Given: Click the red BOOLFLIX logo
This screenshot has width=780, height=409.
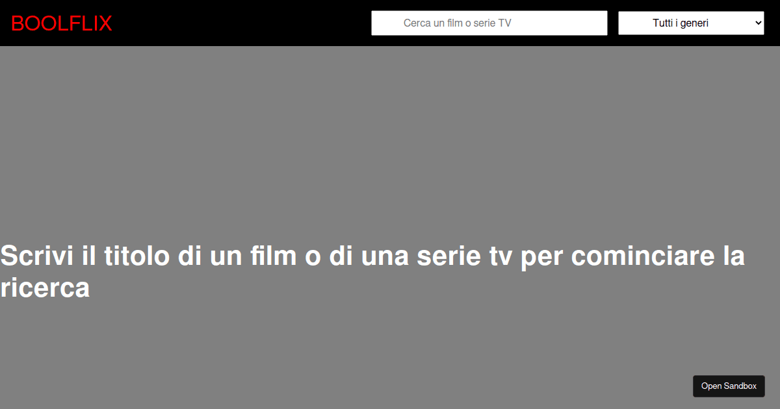Looking at the screenshot, I should click(62, 23).
